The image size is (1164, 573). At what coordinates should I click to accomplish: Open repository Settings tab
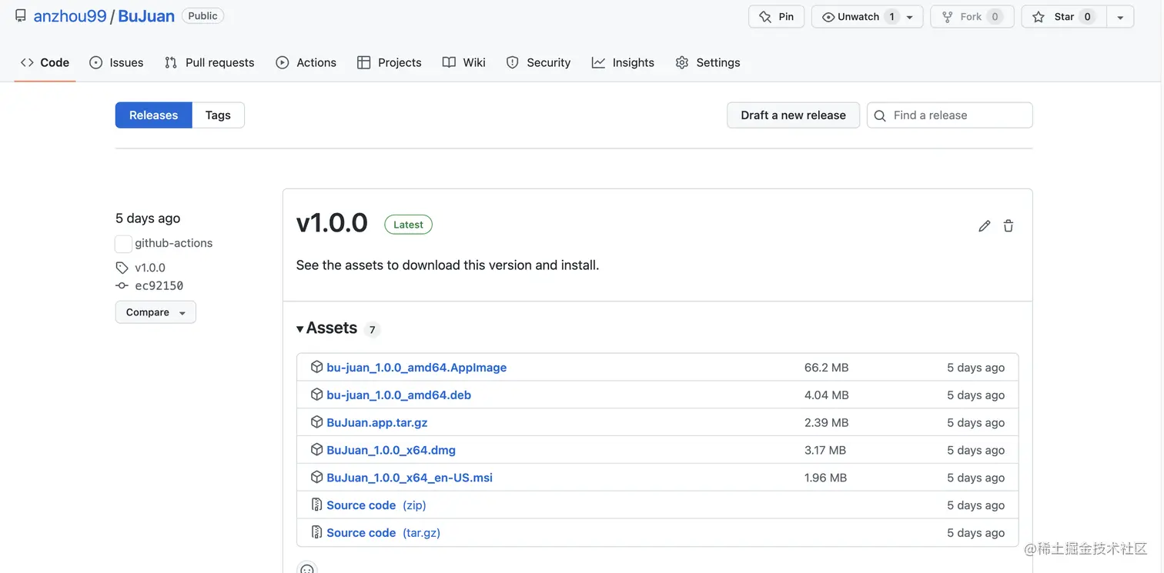point(707,62)
